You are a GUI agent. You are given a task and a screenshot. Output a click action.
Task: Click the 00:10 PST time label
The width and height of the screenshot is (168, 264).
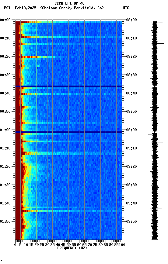(5, 38)
